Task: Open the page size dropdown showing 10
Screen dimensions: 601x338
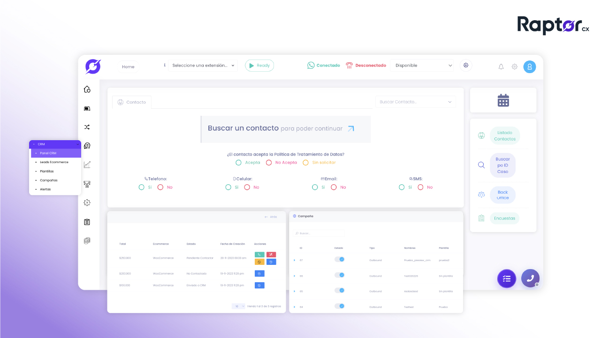Action: pos(238,306)
